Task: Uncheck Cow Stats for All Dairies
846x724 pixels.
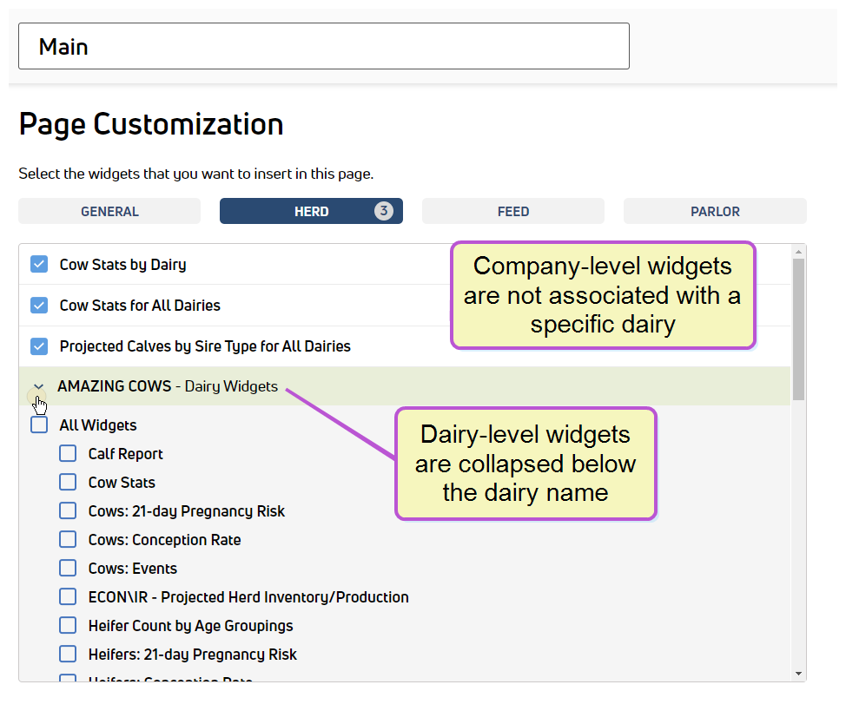Action: click(x=39, y=305)
